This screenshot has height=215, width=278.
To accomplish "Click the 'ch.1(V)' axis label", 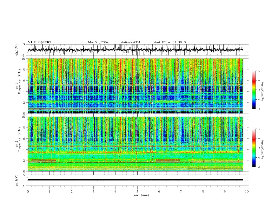I will tap(17, 50).
